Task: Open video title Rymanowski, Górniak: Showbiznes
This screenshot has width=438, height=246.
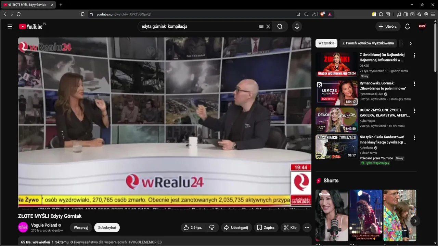Action: point(383,86)
